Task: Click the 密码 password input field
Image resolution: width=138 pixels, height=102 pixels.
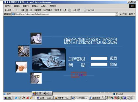Action: (x=99, y=64)
